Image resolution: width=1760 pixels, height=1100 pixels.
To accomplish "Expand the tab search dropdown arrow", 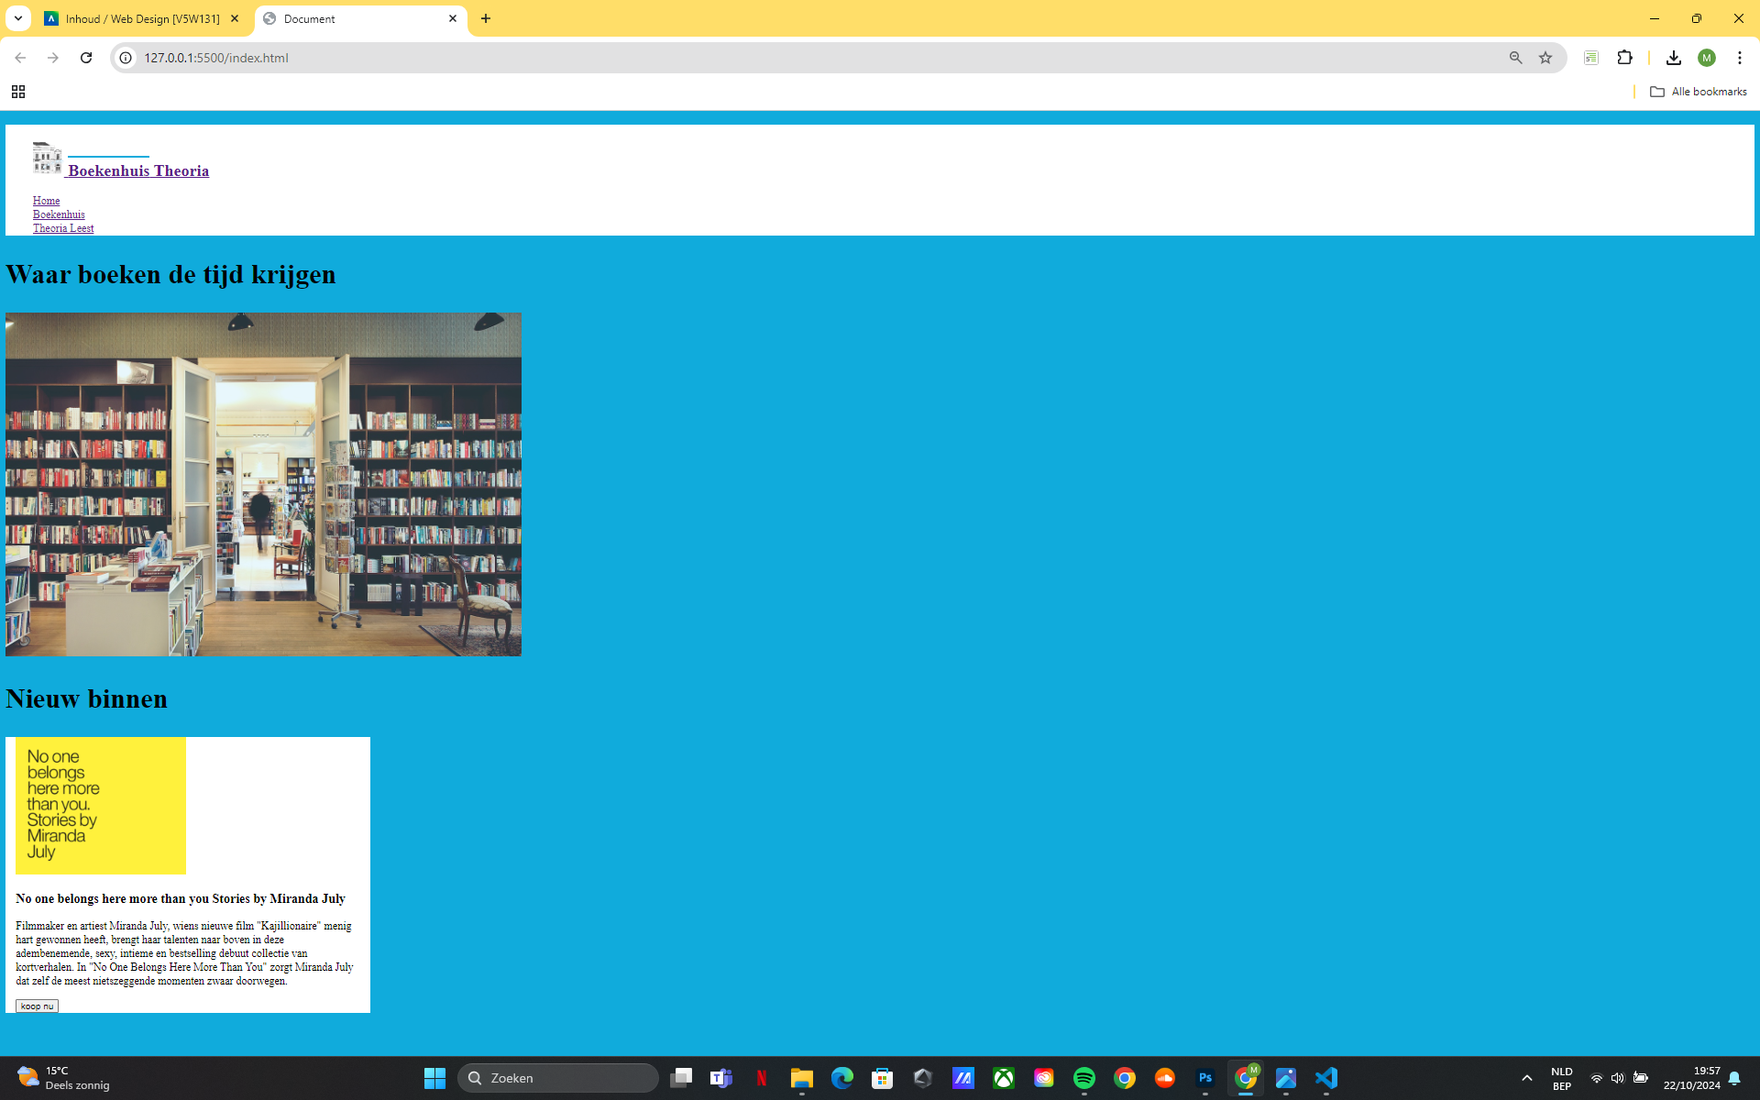I will pyautogui.click(x=18, y=18).
